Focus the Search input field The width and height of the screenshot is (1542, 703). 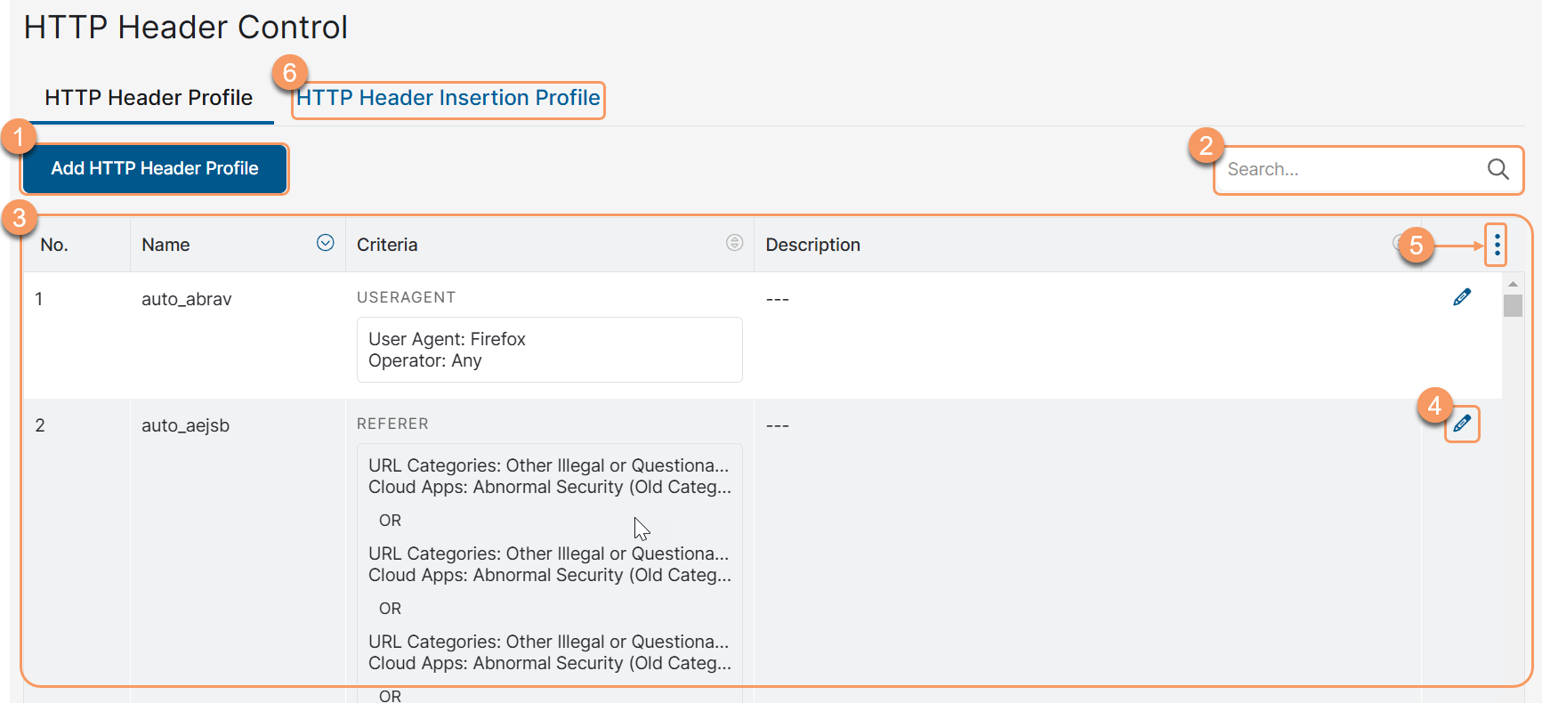[x=1348, y=169]
